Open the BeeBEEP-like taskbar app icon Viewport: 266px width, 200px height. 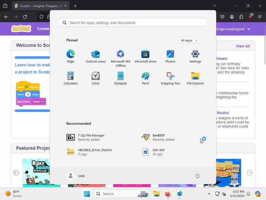pos(180,194)
